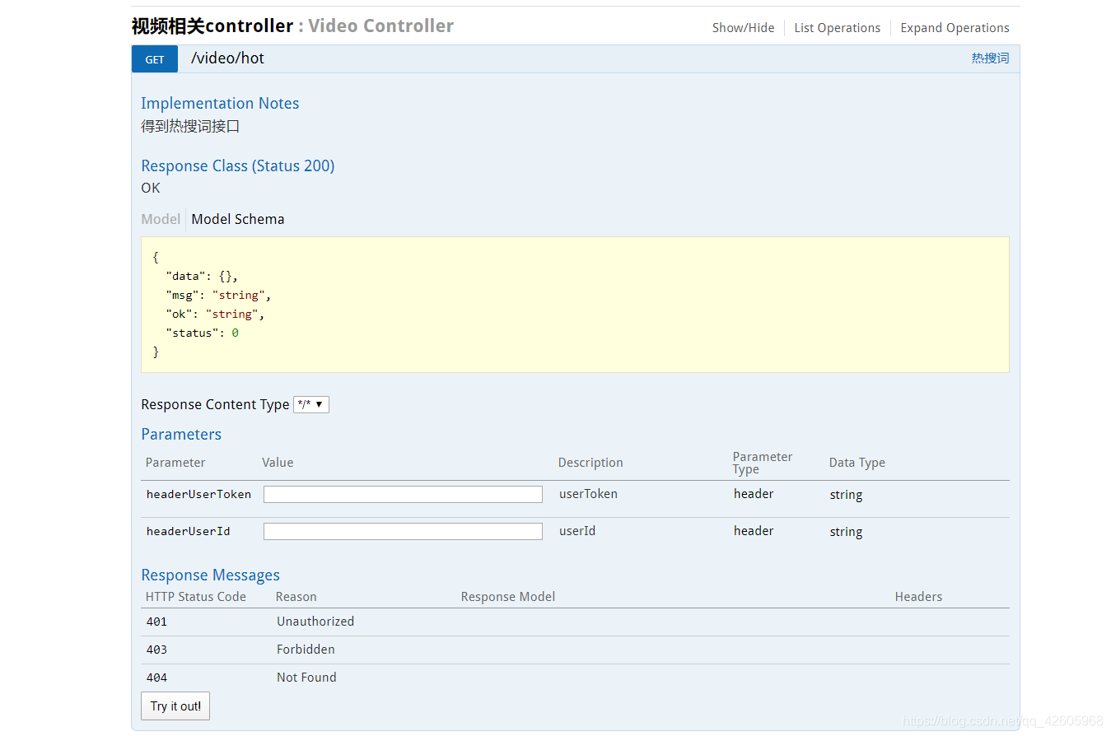Select the 得到热搜词接口 note text

(190, 127)
